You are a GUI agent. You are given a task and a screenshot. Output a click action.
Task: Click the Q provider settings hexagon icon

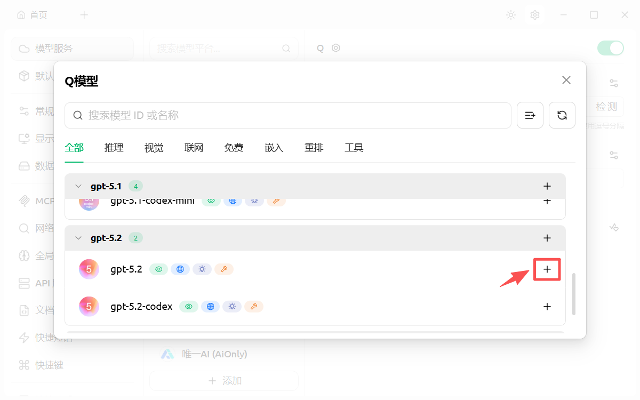tap(336, 48)
